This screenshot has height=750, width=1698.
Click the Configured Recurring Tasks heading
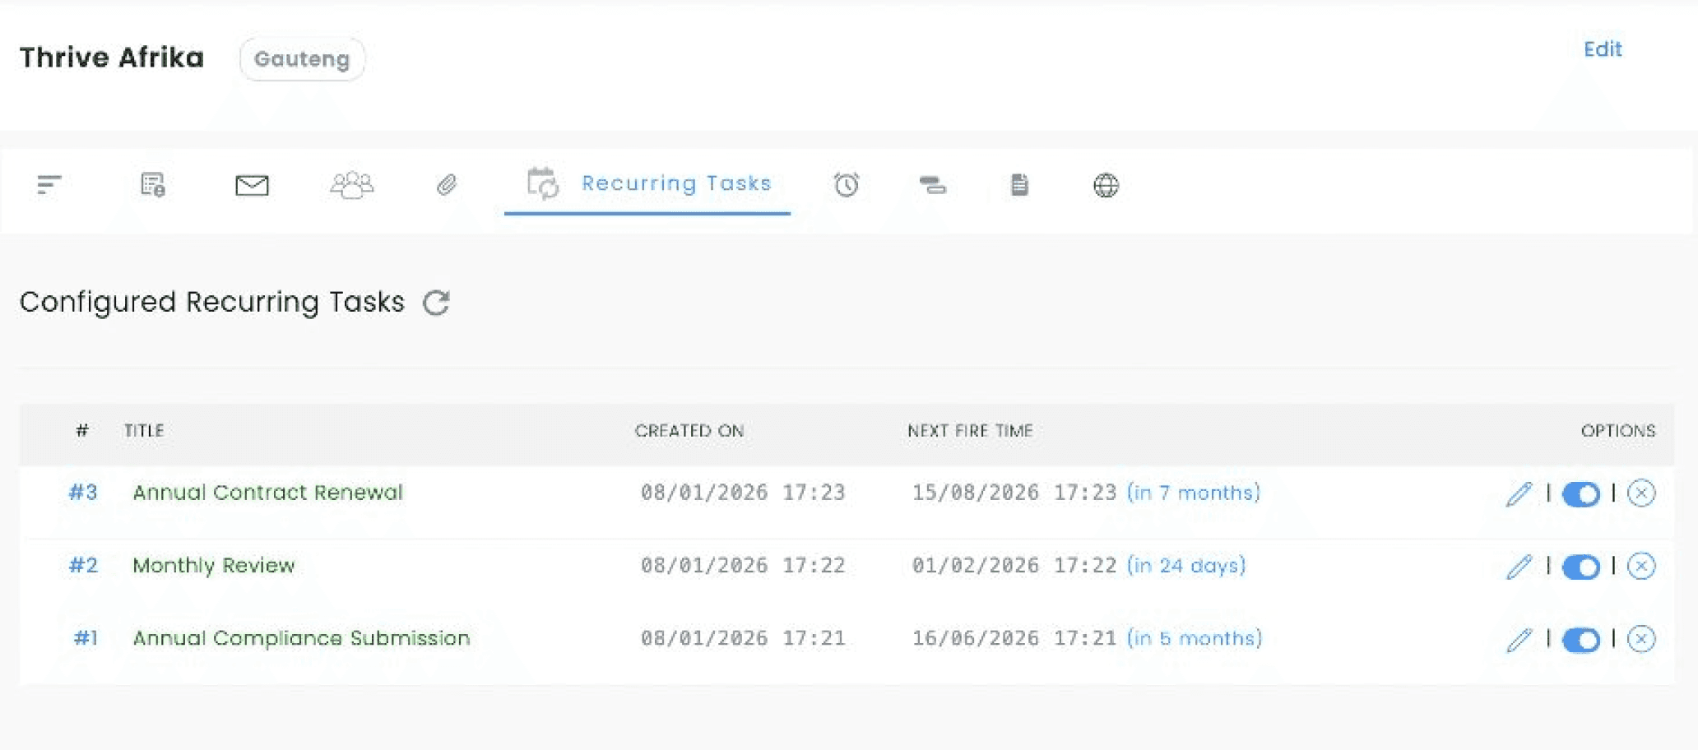(212, 302)
